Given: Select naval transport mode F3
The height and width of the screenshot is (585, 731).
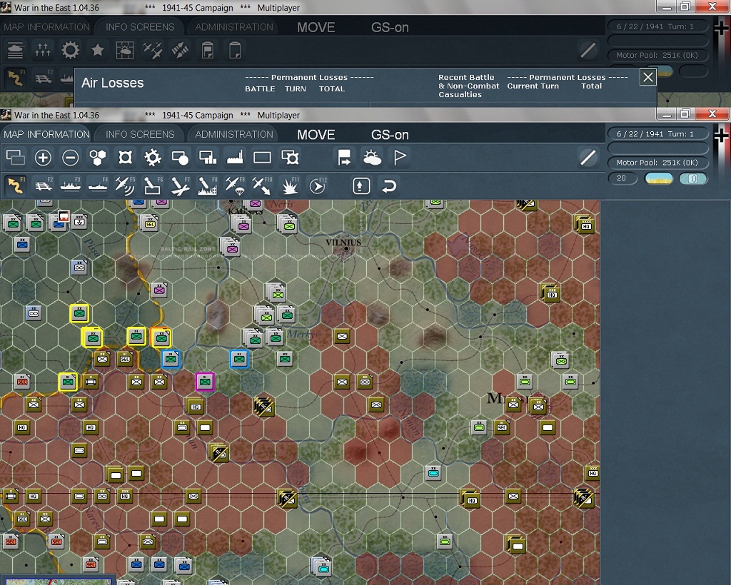Looking at the screenshot, I should click(71, 185).
